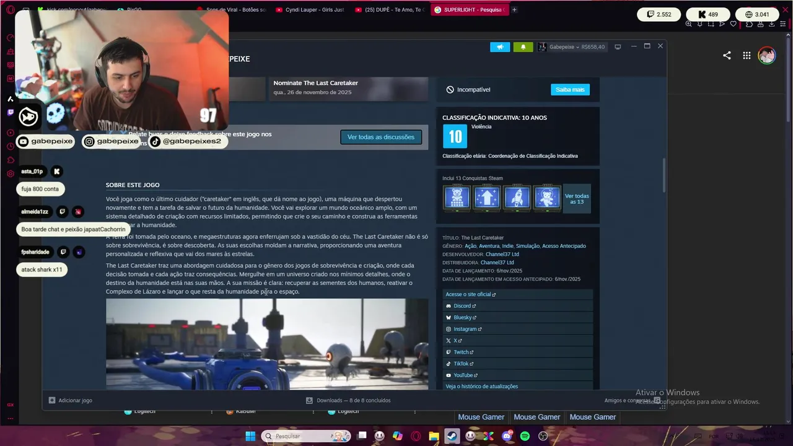Open browser downloads arrow icon
The height and width of the screenshot is (446, 793).
tap(772, 24)
